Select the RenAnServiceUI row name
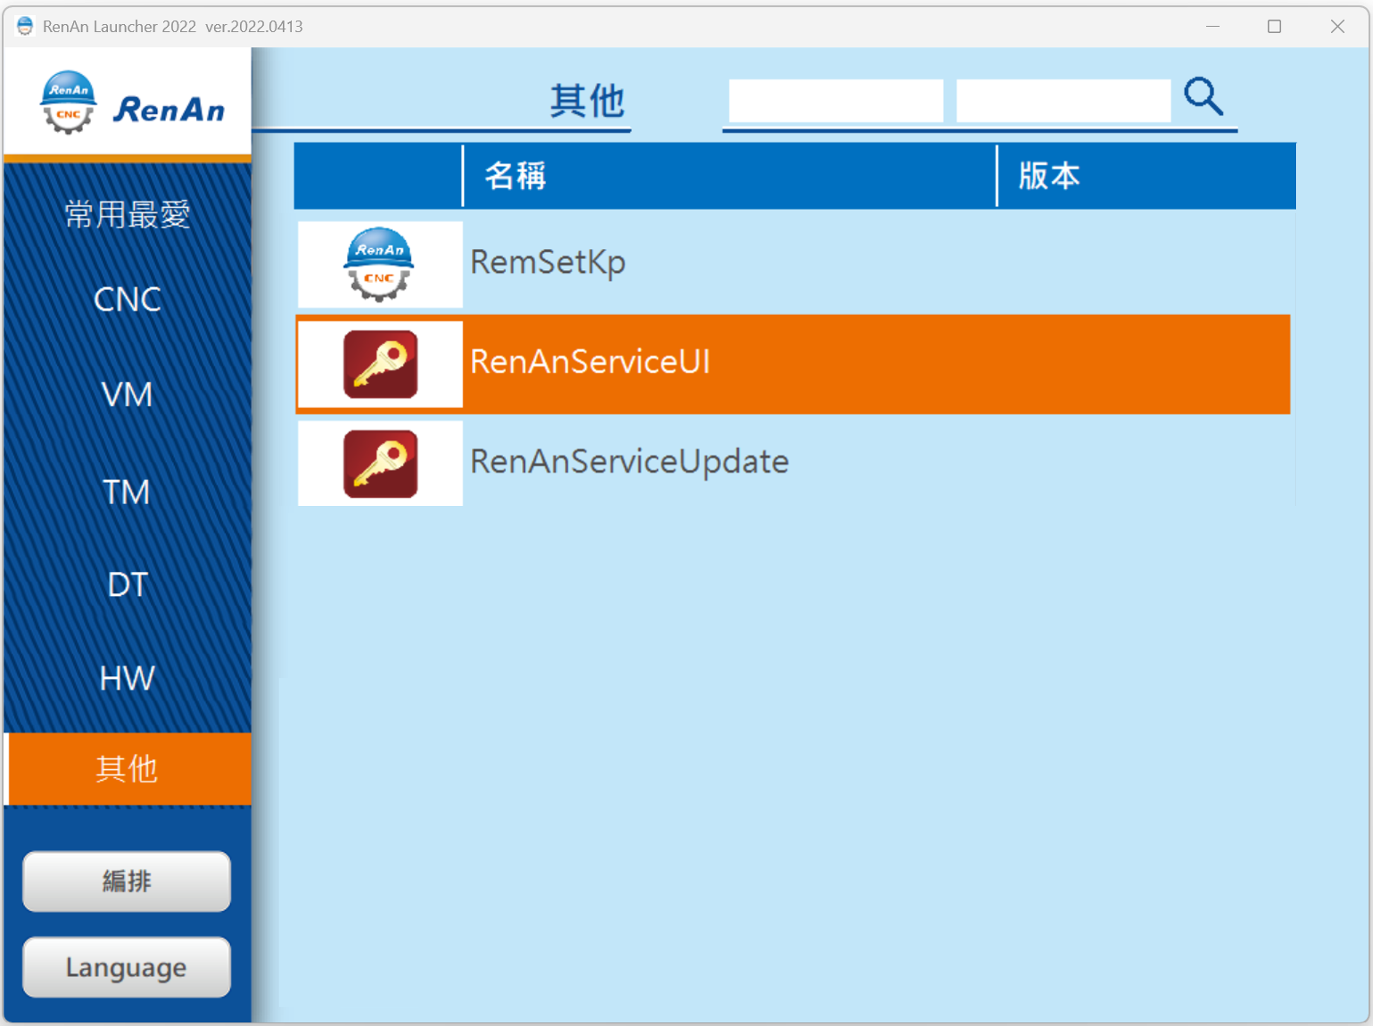 (x=589, y=362)
